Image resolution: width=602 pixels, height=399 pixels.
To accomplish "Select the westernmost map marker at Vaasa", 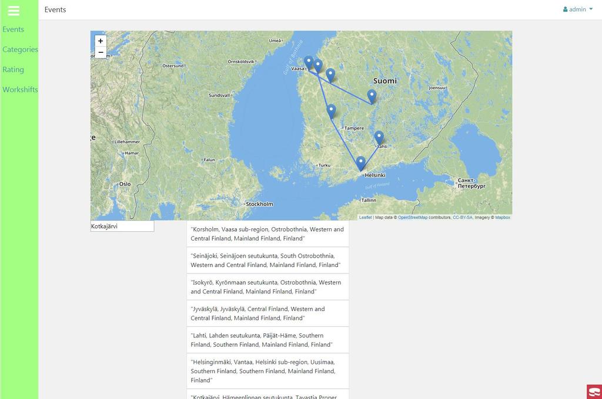I will point(309,63).
